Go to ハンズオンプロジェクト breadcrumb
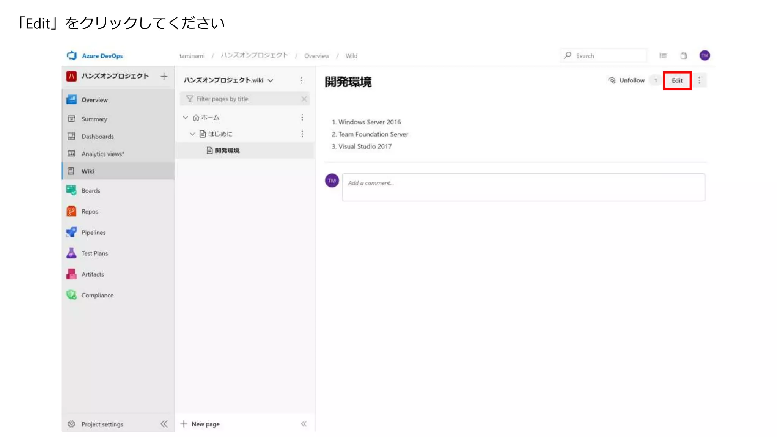 coord(255,56)
